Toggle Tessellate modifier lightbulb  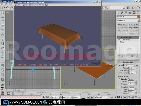[119, 40]
